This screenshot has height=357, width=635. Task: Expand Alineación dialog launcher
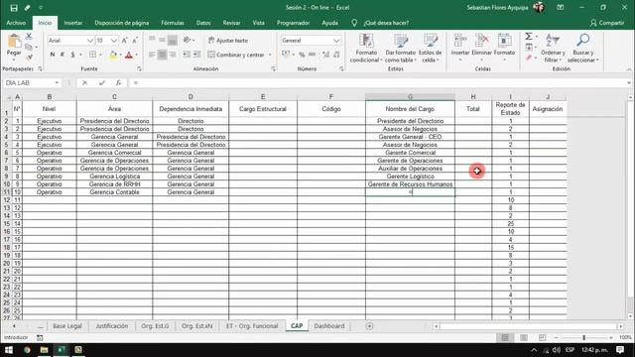[x=274, y=69]
